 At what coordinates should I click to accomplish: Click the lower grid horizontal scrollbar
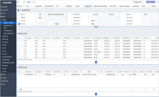tap(25, 91)
